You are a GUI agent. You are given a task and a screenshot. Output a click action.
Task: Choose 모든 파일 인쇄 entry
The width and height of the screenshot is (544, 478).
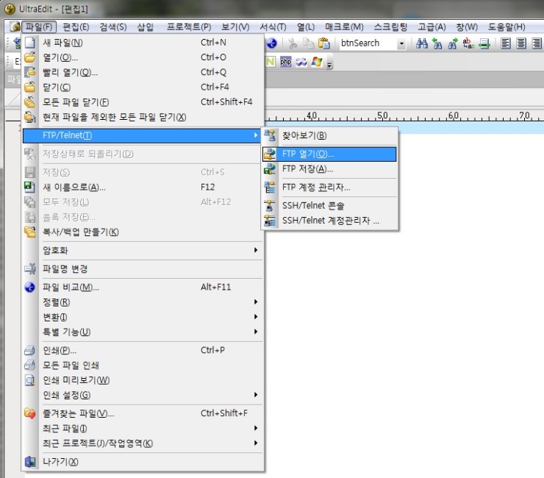click(143, 365)
